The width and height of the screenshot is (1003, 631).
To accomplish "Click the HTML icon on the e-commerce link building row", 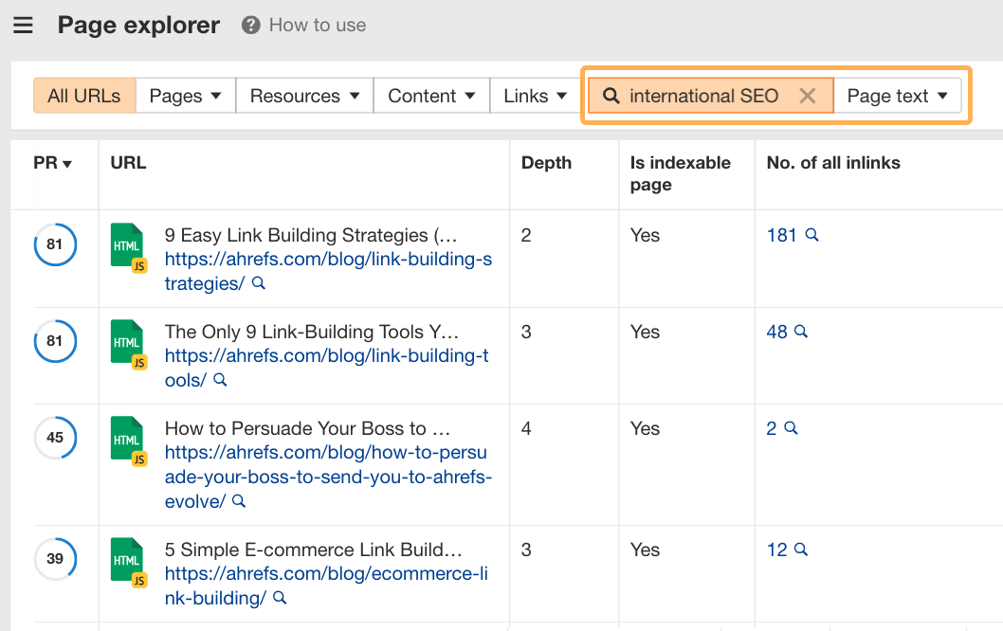I will (128, 561).
